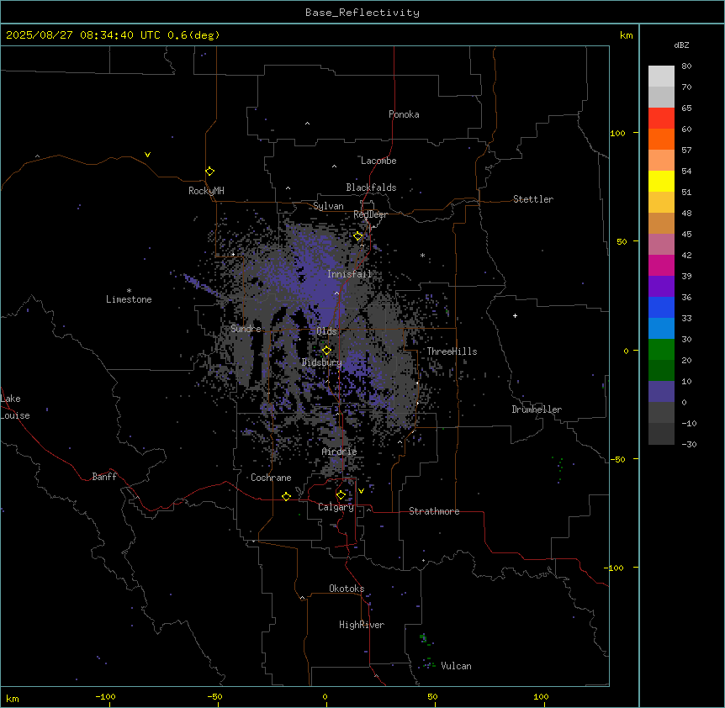The width and height of the screenshot is (725, 708).
Task: Click the yellow diamond marker below RedDeer
Action: click(x=358, y=236)
